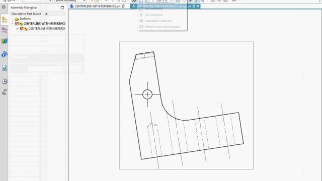
Task: Open the Roles sidebar icon
Action: pyautogui.click(x=5, y=92)
